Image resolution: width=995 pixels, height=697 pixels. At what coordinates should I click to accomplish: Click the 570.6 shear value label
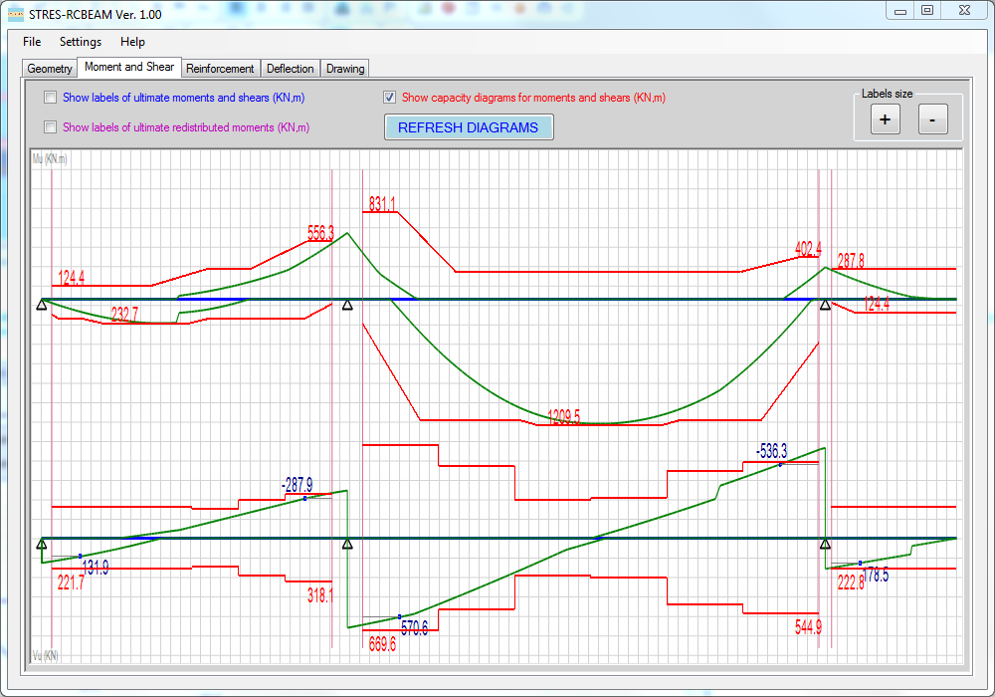(x=414, y=628)
